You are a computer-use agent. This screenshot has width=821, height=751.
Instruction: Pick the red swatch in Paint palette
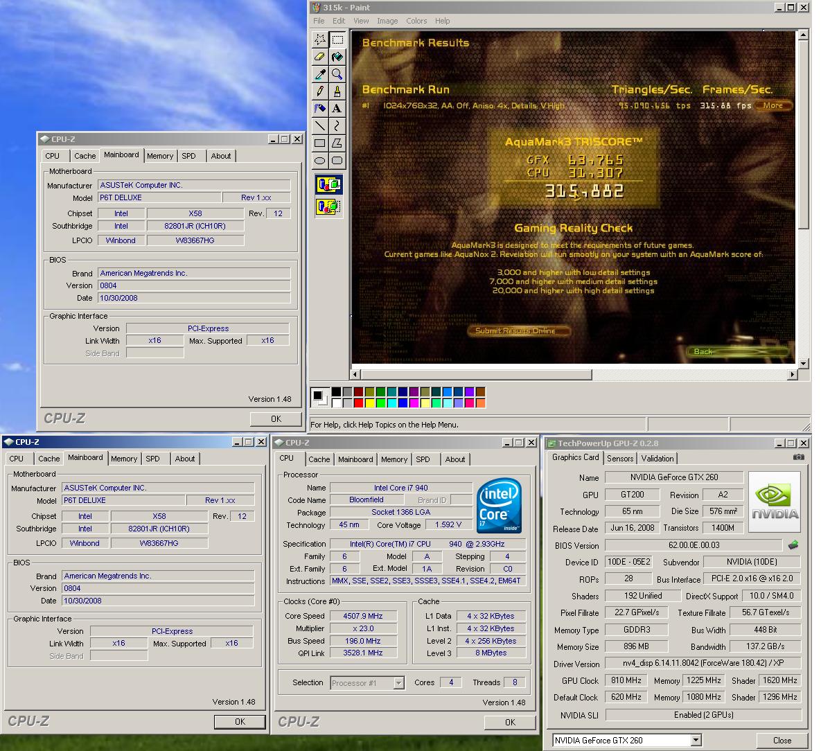(359, 403)
